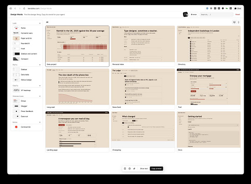Choose the Inset look icon
The height and width of the screenshot is (184, 251).
[16, 48]
